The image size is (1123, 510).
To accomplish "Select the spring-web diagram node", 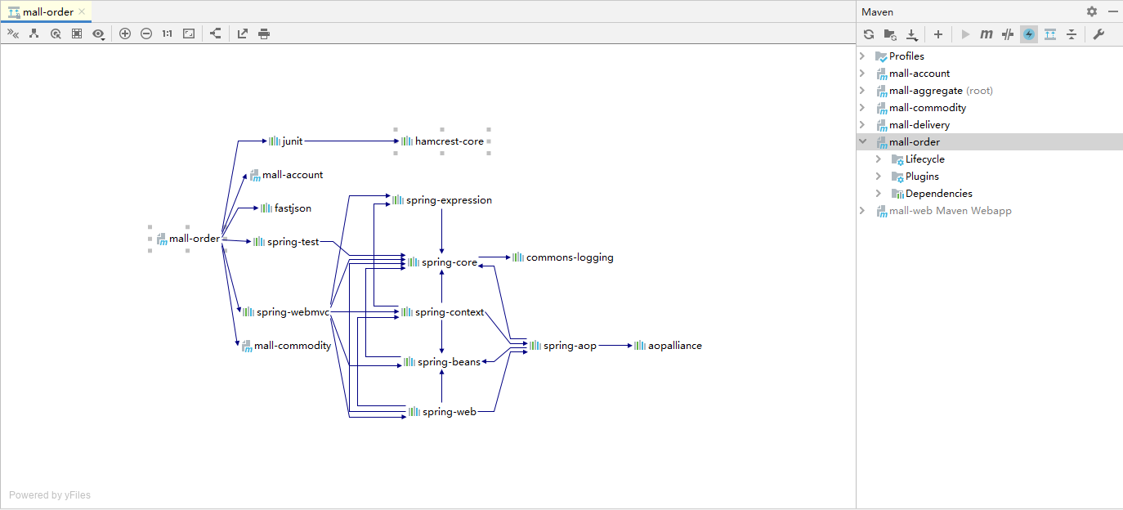I will [442, 412].
